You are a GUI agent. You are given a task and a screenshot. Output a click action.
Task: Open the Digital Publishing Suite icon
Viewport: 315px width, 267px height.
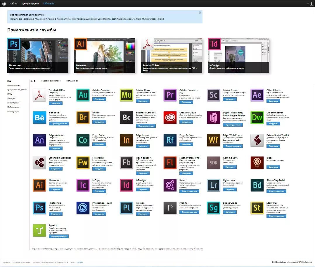(214, 118)
